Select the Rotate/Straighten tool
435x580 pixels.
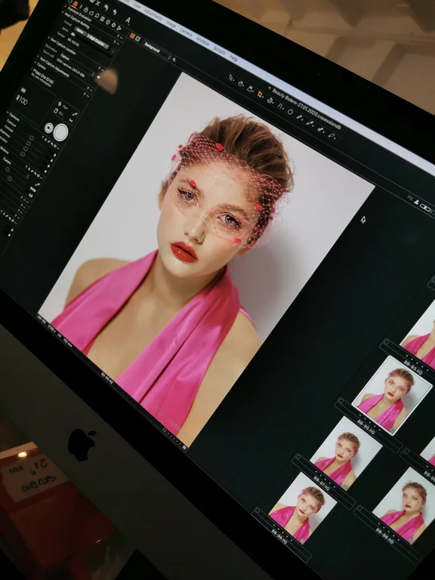pyautogui.click(x=270, y=100)
